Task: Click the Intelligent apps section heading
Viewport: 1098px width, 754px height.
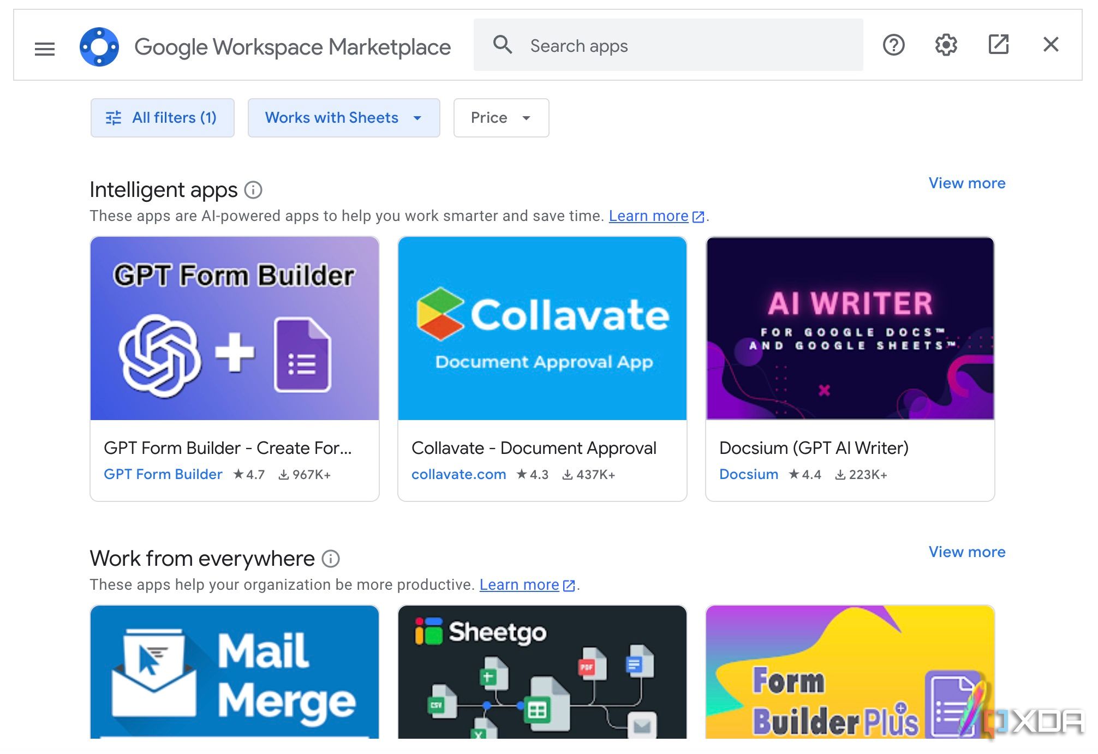Action: (164, 190)
